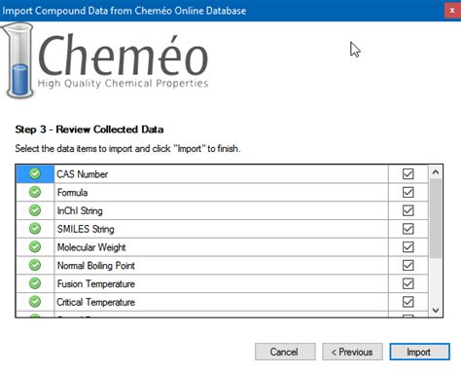
Task: Click the Import button to finish
Action: click(x=419, y=352)
